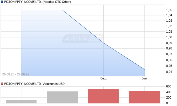Select the rightmost red volume bar
Screen dimensions: 177x106
tap(144, 97)
